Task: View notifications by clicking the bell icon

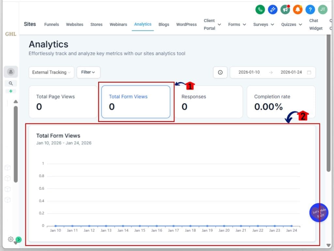Action: tap(297, 9)
